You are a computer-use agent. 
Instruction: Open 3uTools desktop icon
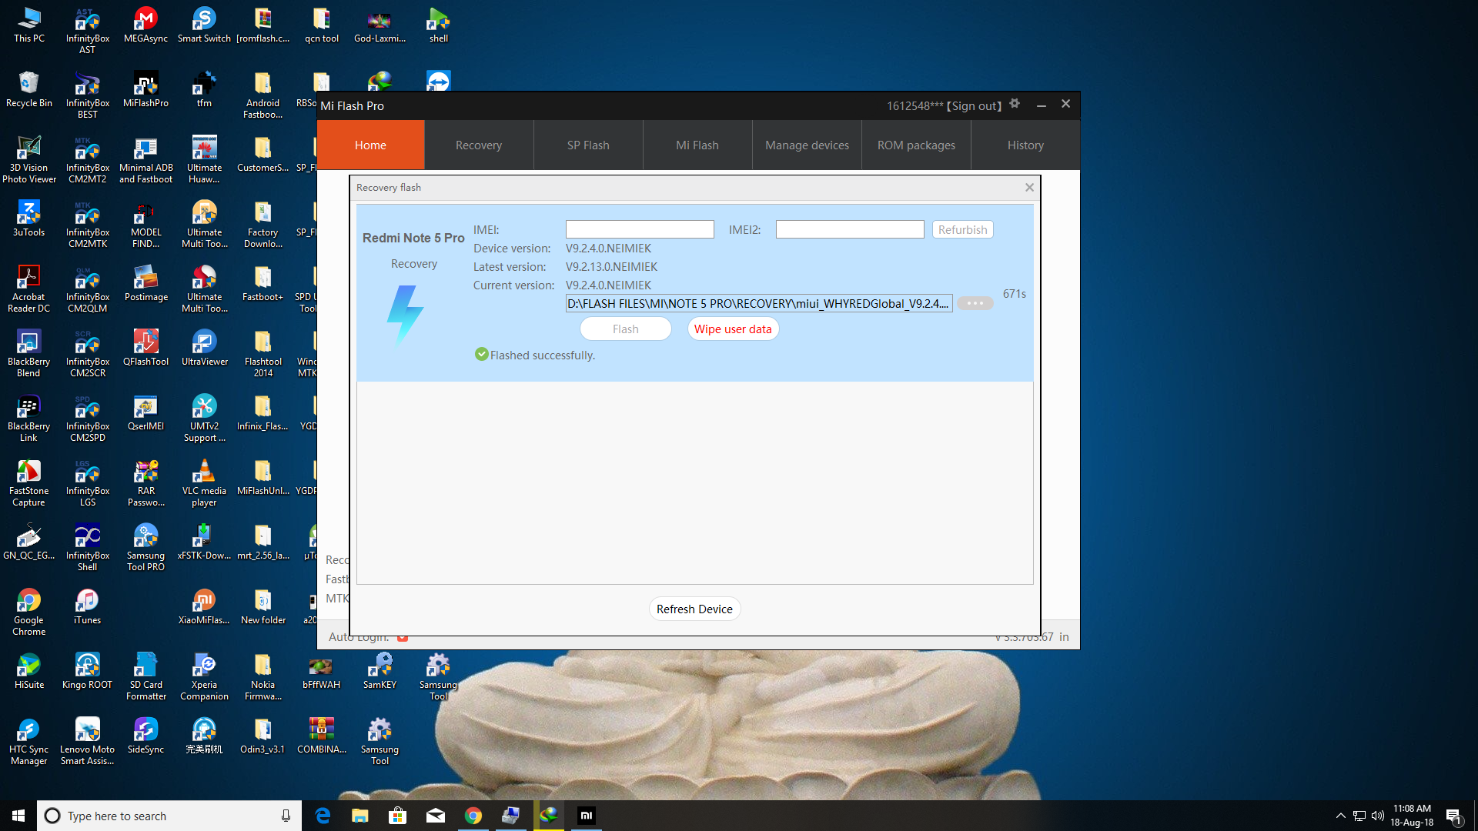pyautogui.click(x=29, y=219)
